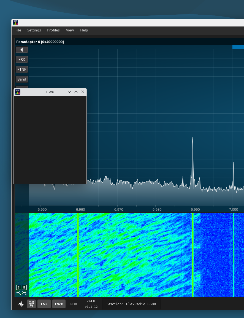
Task: Click the CWX window title text
Action: (50, 92)
